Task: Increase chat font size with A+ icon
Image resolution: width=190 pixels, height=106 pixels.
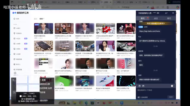Action: [166, 13]
